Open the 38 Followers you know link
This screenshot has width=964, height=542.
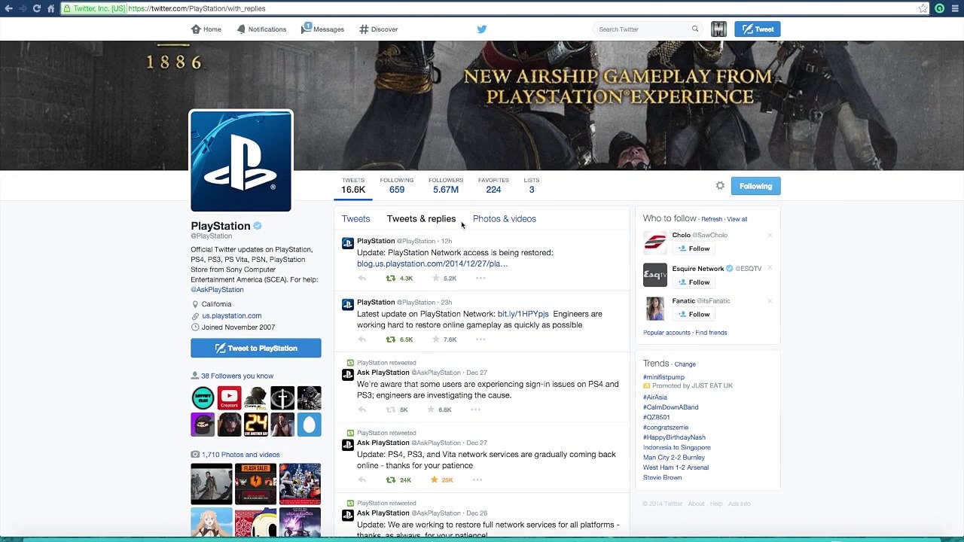(x=237, y=376)
